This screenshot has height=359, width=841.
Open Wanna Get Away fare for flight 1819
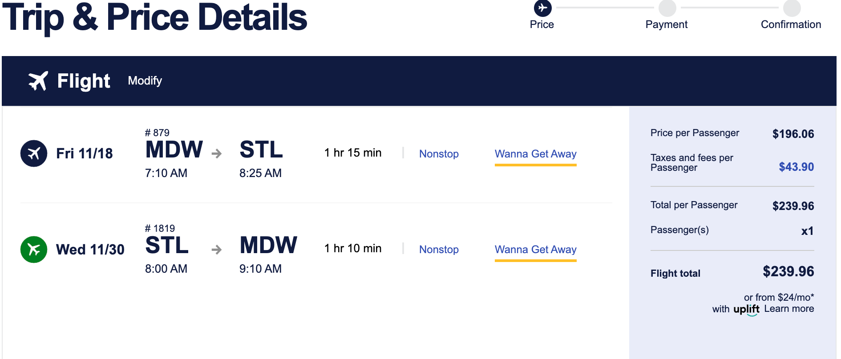(x=535, y=250)
